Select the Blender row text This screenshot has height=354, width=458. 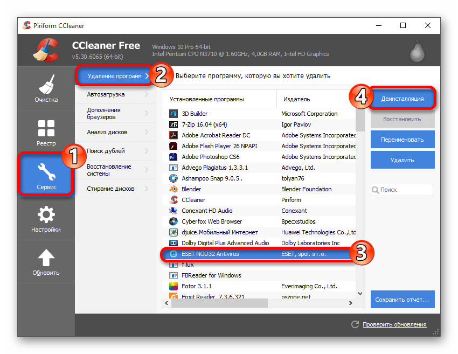[191, 189]
